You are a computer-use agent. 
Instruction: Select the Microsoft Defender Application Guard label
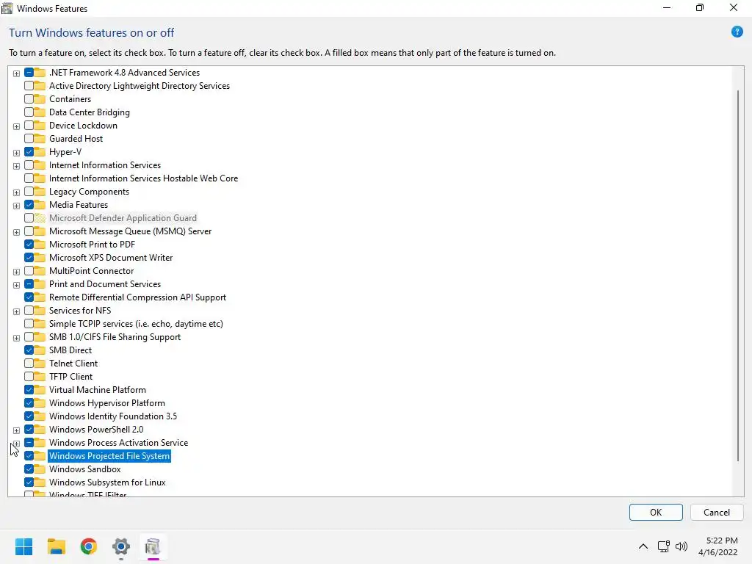tap(123, 217)
